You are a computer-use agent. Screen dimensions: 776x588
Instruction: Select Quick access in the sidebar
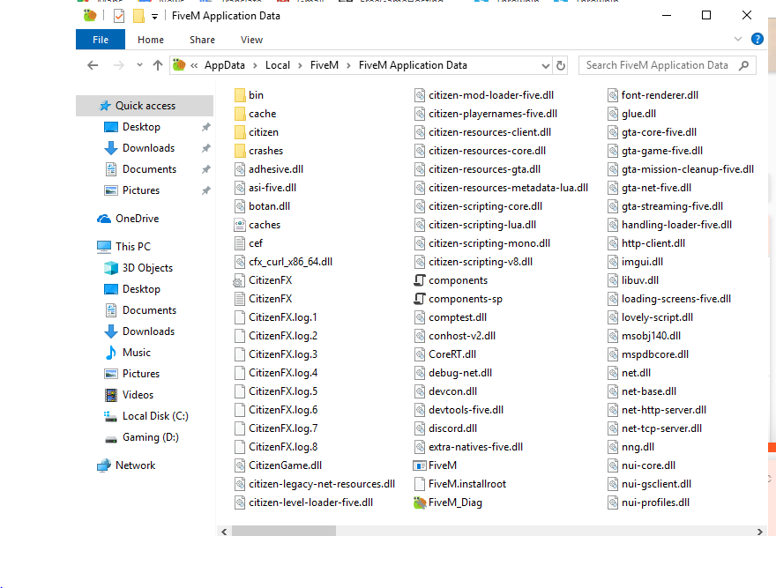click(145, 106)
